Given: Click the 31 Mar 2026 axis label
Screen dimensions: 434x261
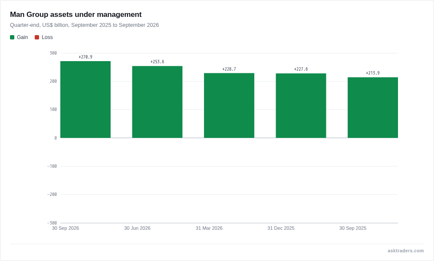Looking at the screenshot, I should tap(209, 228).
